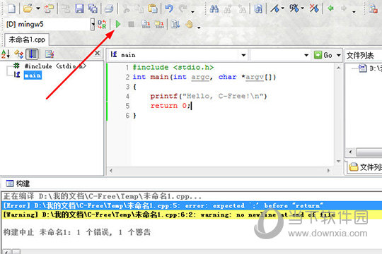Screen dimensions: 382x254
Task: Select the main function tree item
Action: pos(33,75)
